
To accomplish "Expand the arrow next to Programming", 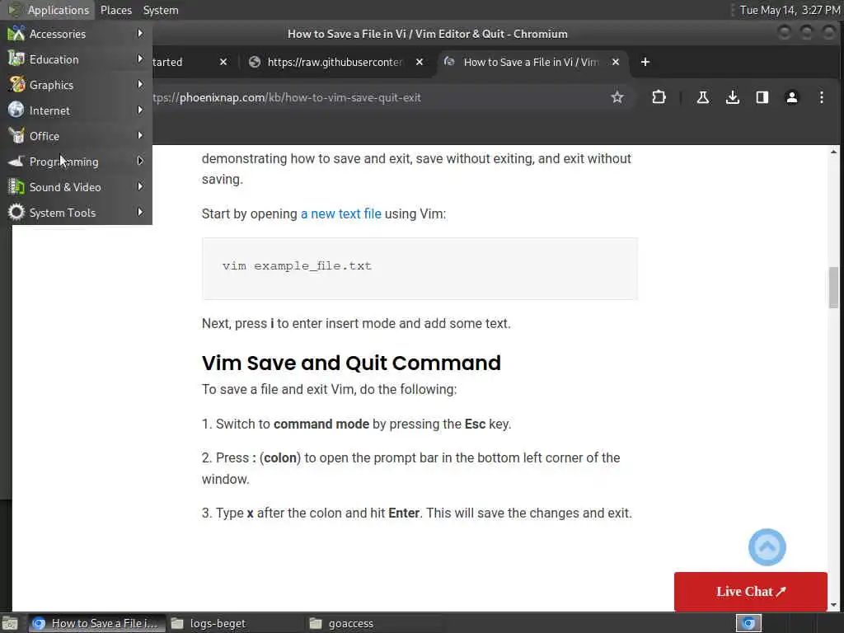I will click(140, 161).
